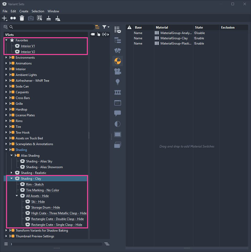The width and height of the screenshot is (251, 252).
Task: Click the VSets column header
Action: 45,35
